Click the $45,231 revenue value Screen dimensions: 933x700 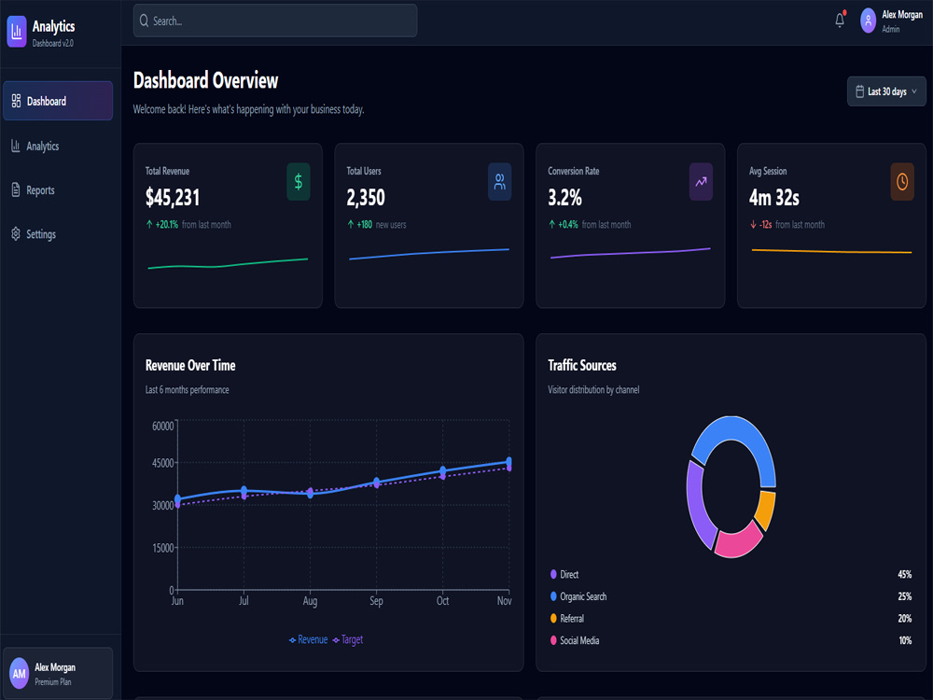click(173, 198)
